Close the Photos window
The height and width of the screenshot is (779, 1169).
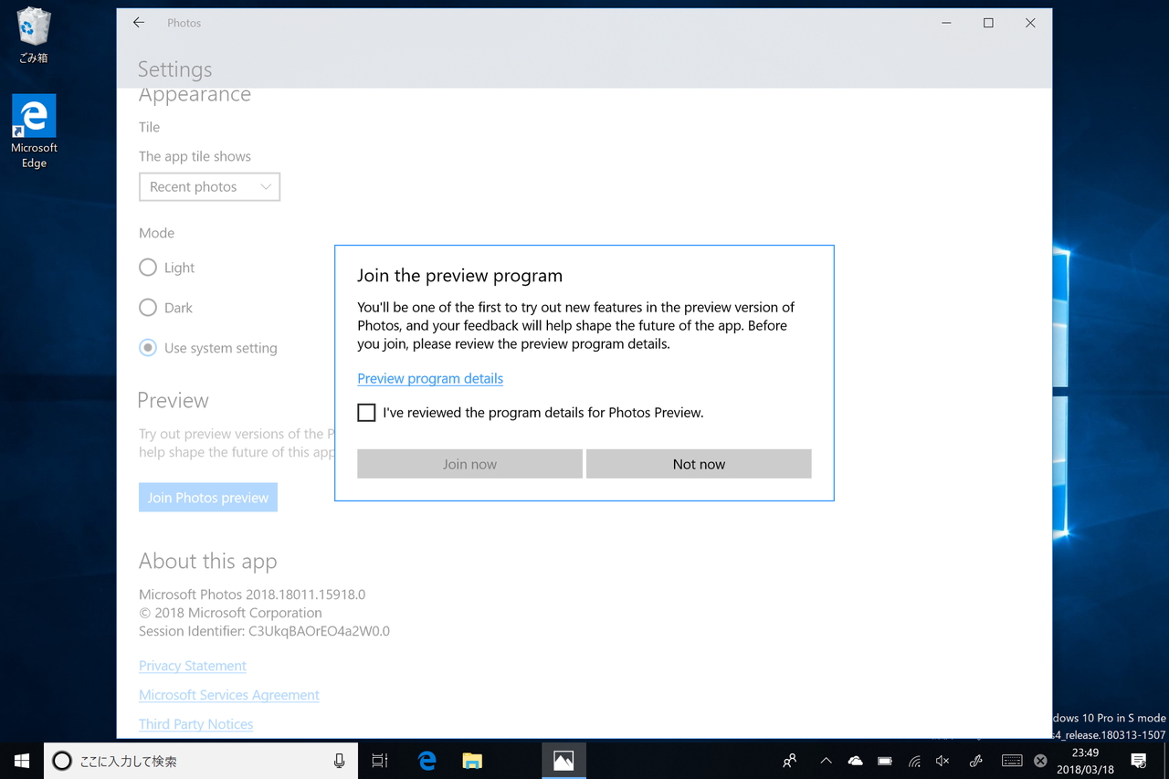[x=1030, y=23]
